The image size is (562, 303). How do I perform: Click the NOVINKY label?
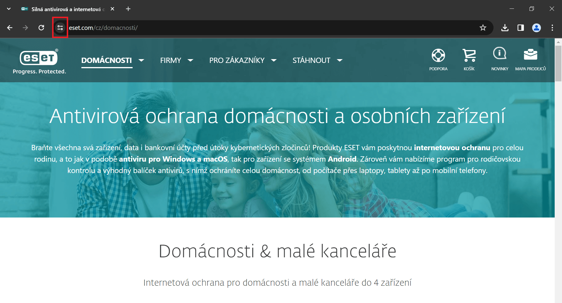[x=500, y=69]
